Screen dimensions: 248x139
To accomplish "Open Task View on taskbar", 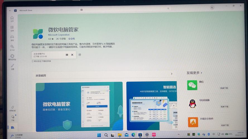I will point(112,135).
